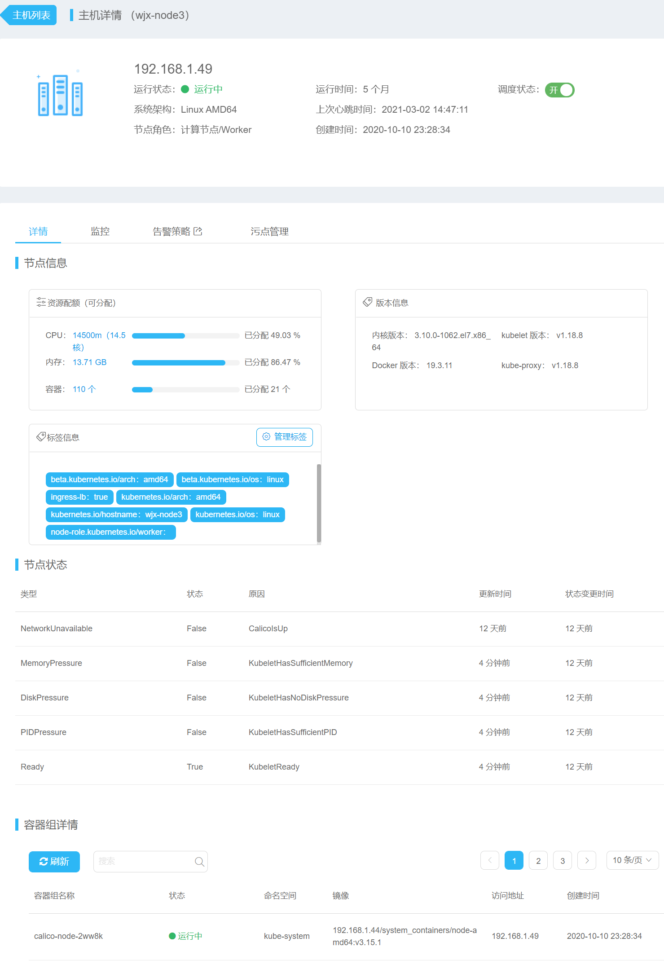Click the 刷新 refresh button
This screenshot has width=664, height=964.
point(54,862)
